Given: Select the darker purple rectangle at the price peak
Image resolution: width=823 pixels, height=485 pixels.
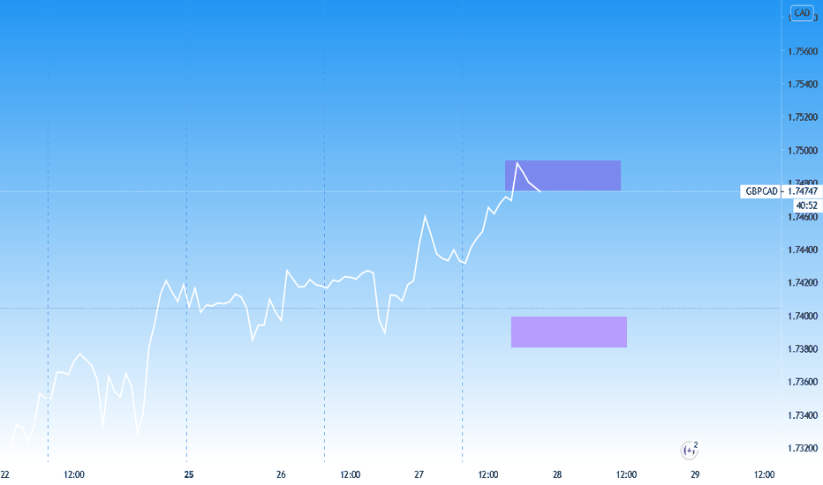Looking at the screenshot, I should click(x=563, y=175).
